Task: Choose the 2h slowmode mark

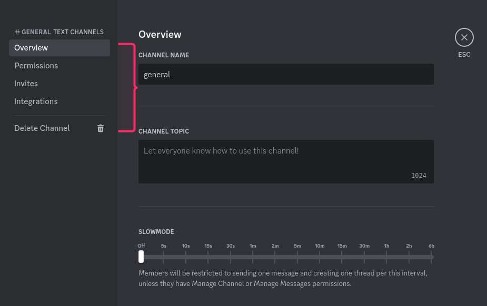Action: tap(409, 257)
